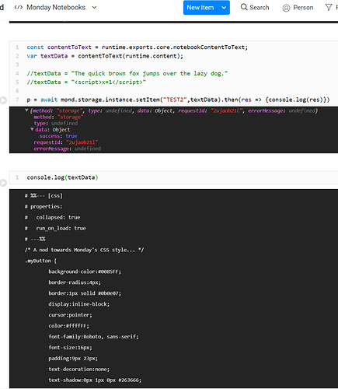This screenshot has height=389, width=338.
Task: Click into the console.log(textData) code editor
Action: [173, 177]
